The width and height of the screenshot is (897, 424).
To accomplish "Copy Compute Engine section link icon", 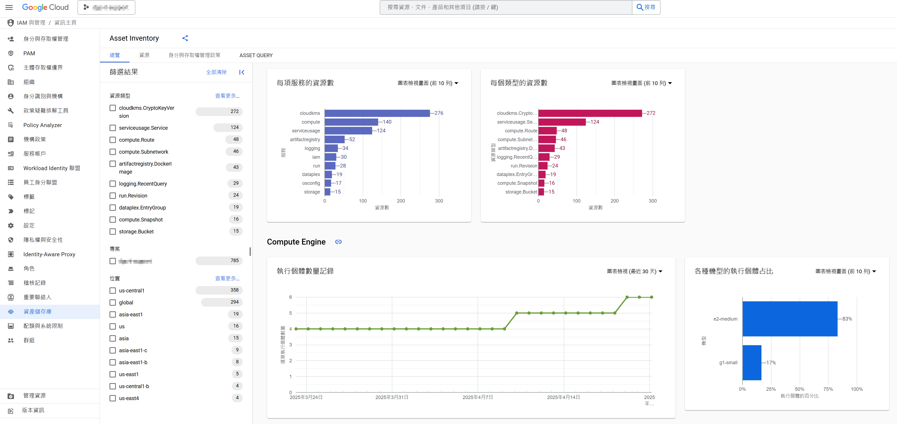I will [x=338, y=242].
